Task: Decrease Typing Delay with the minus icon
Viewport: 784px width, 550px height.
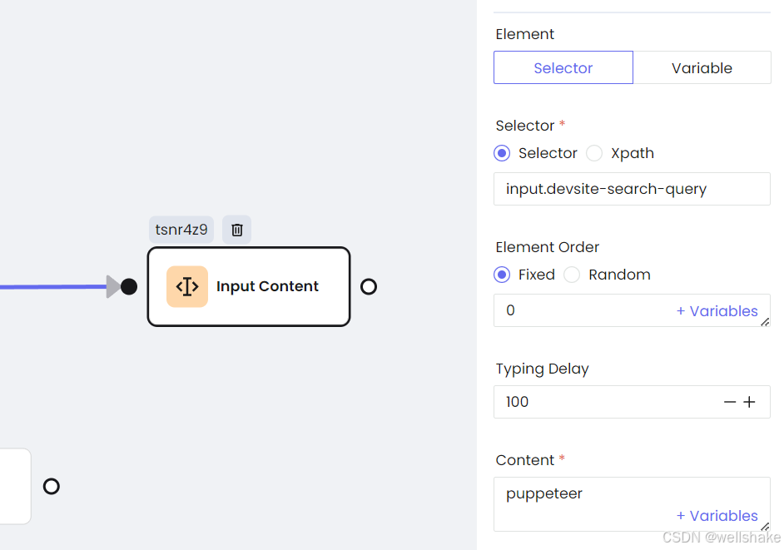Action: click(x=730, y=402)
